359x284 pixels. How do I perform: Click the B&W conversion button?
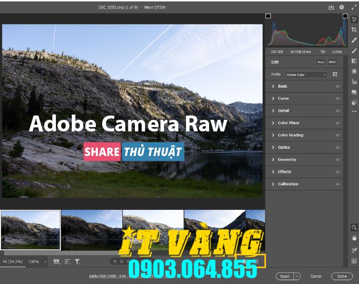tap(332, 62)
